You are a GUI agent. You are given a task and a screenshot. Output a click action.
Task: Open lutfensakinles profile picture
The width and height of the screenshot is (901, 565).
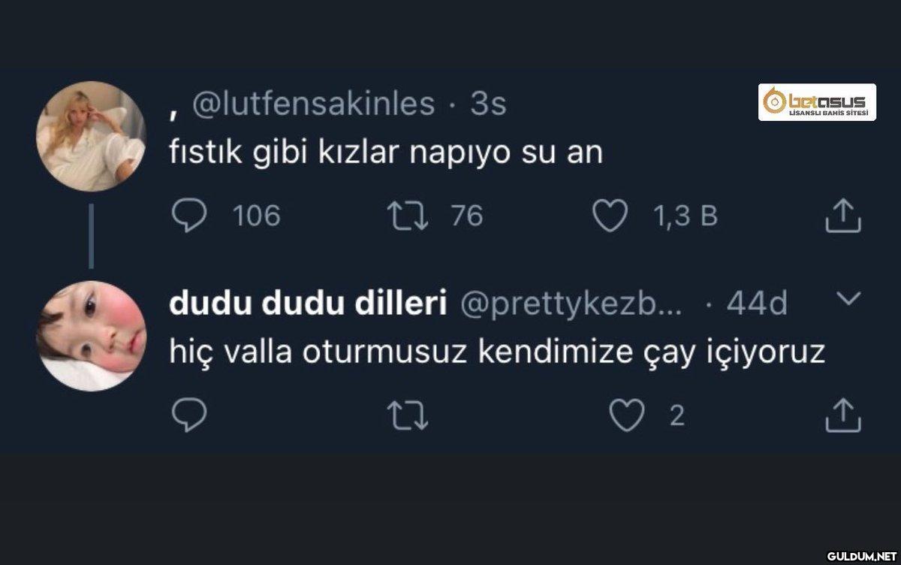coord(92,136)
